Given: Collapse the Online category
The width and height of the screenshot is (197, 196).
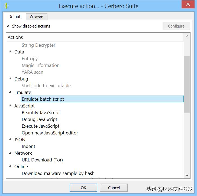Looking at the screenshot, I should (10, 166).
